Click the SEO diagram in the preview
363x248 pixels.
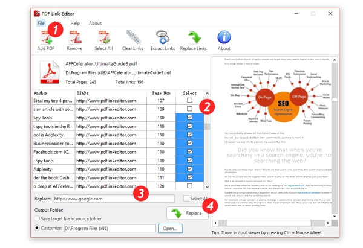(x=280, y=98)
